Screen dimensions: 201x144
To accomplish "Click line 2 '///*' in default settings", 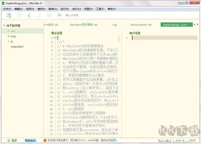I will (61, 42).
